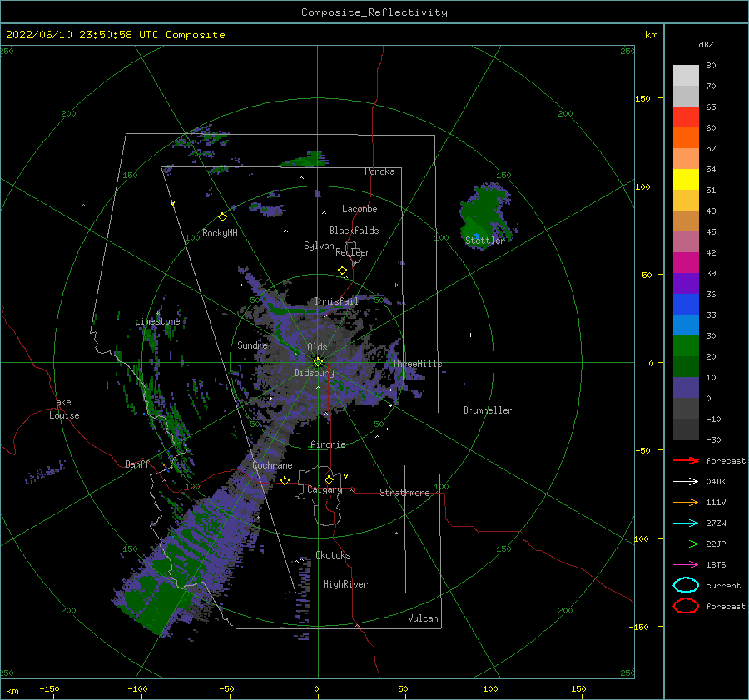The height and width of the screenshot is (700, 749).
Task: Click the Ponoka city label
Action: pos(379,171)
